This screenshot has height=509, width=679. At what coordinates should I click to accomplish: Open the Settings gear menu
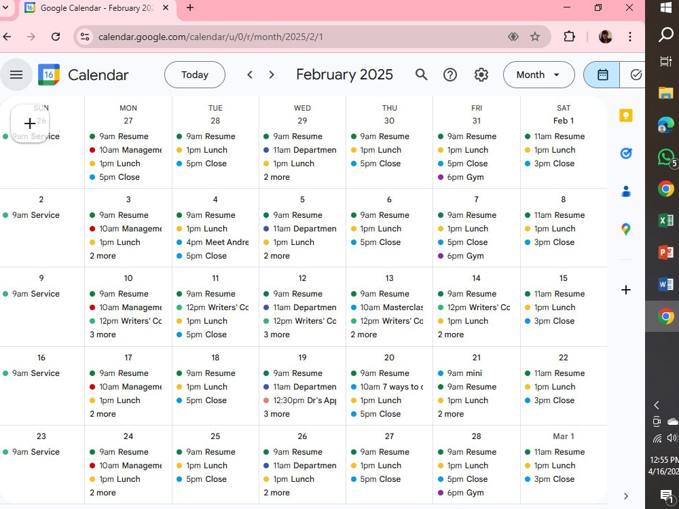coord(481,75)
